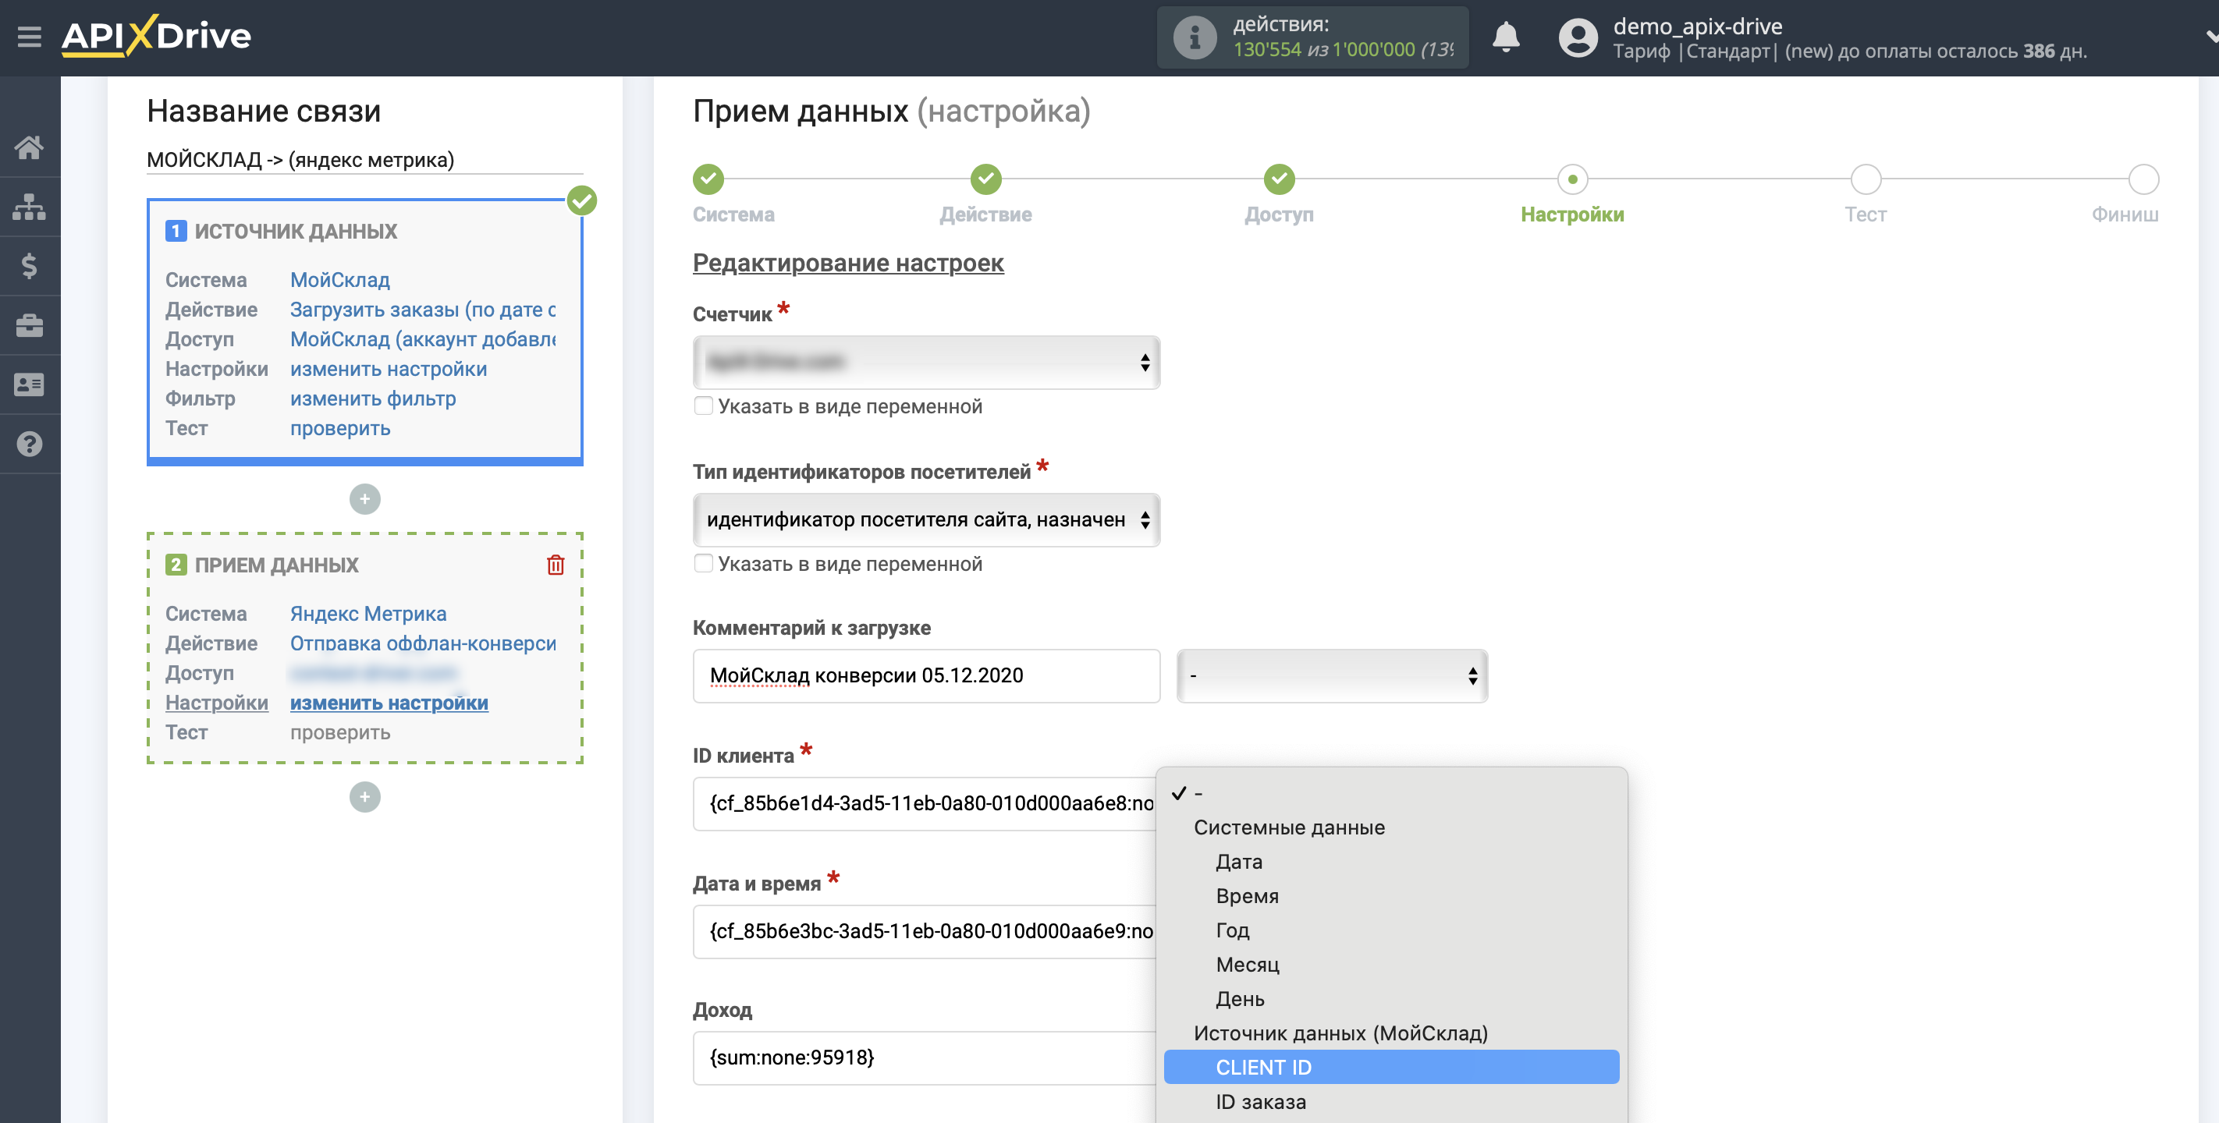Delete the ПРИЕМ ДАННЫХ block with trash icon
Screen dimensions: 2219x1123
coord(556,565)
